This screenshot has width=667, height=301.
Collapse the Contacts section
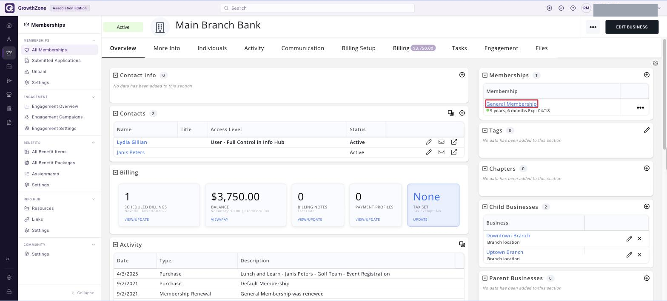(115, 113)
